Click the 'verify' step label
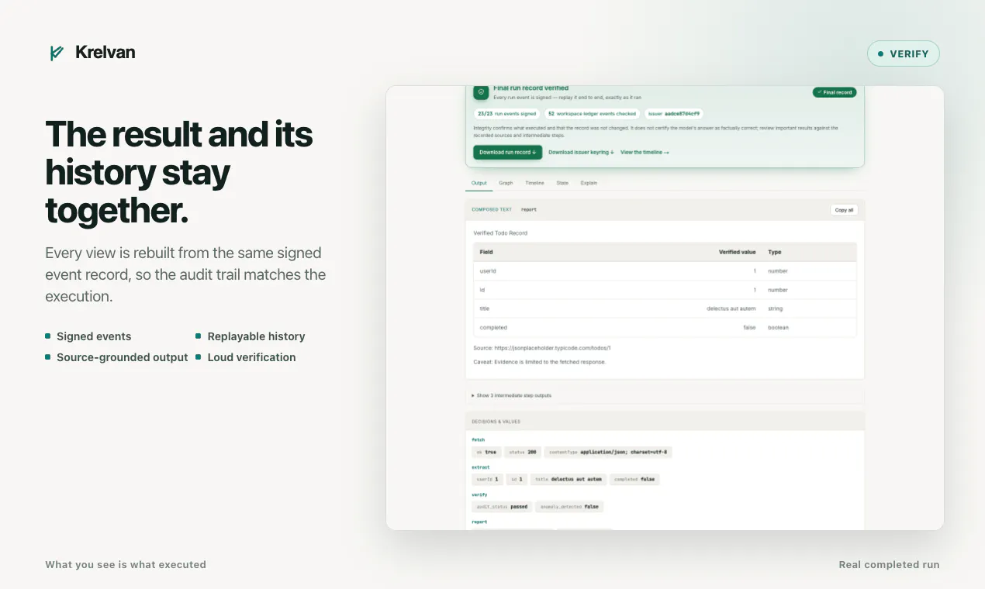This screenshot has width=985, height=589. [479, 494]
